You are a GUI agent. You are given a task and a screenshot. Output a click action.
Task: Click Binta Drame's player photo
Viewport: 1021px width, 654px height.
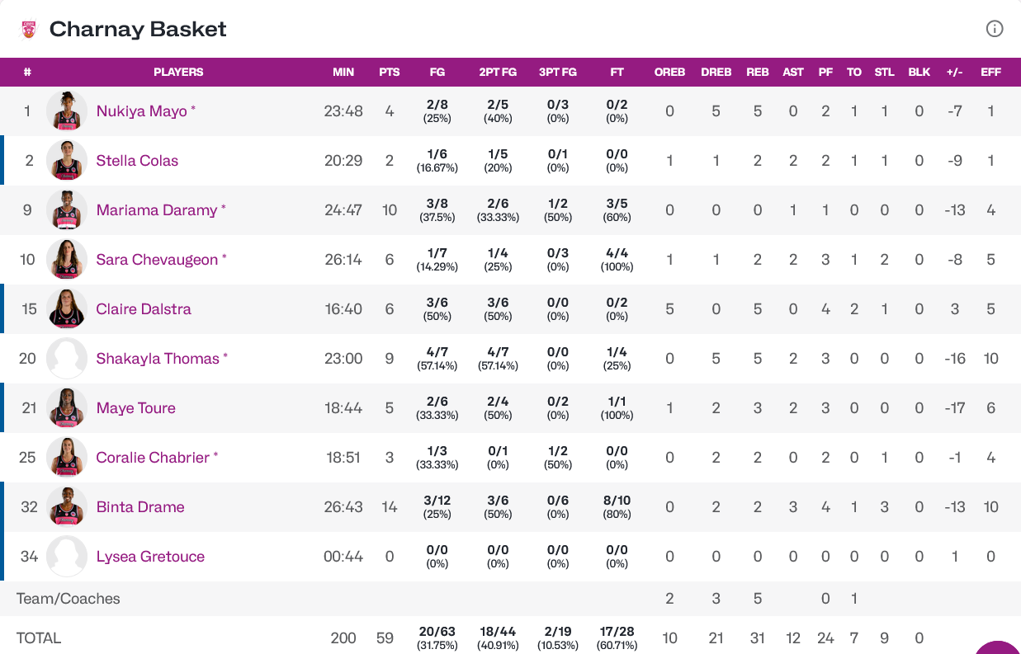(x=67, y=507)
